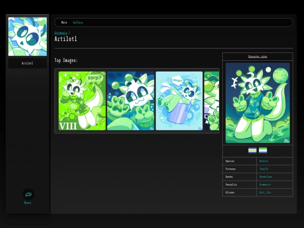Click the Genderless gender value
The width and height of the screenshot is (304, 228).
266,177
